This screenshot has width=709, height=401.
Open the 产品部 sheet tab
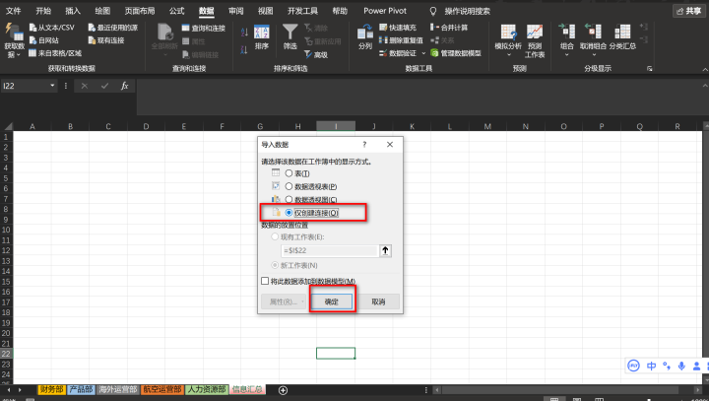tap(81, 390)
